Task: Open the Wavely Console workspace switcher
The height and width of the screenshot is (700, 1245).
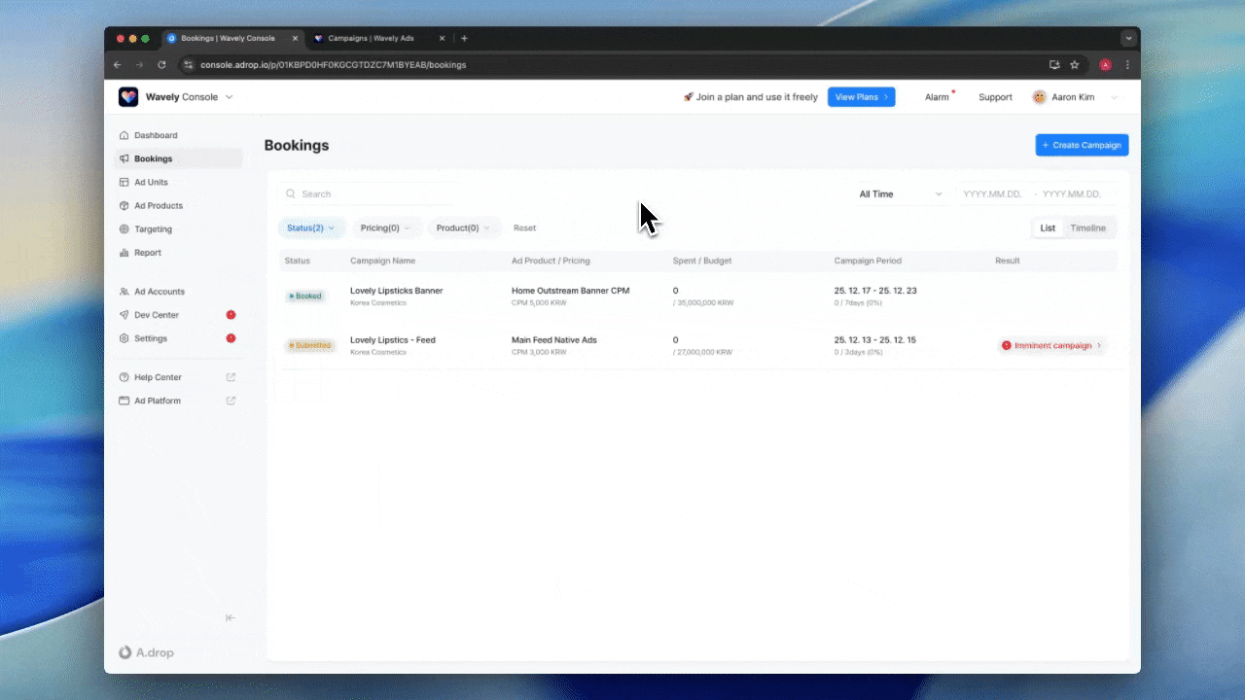Action: [185, 96]
